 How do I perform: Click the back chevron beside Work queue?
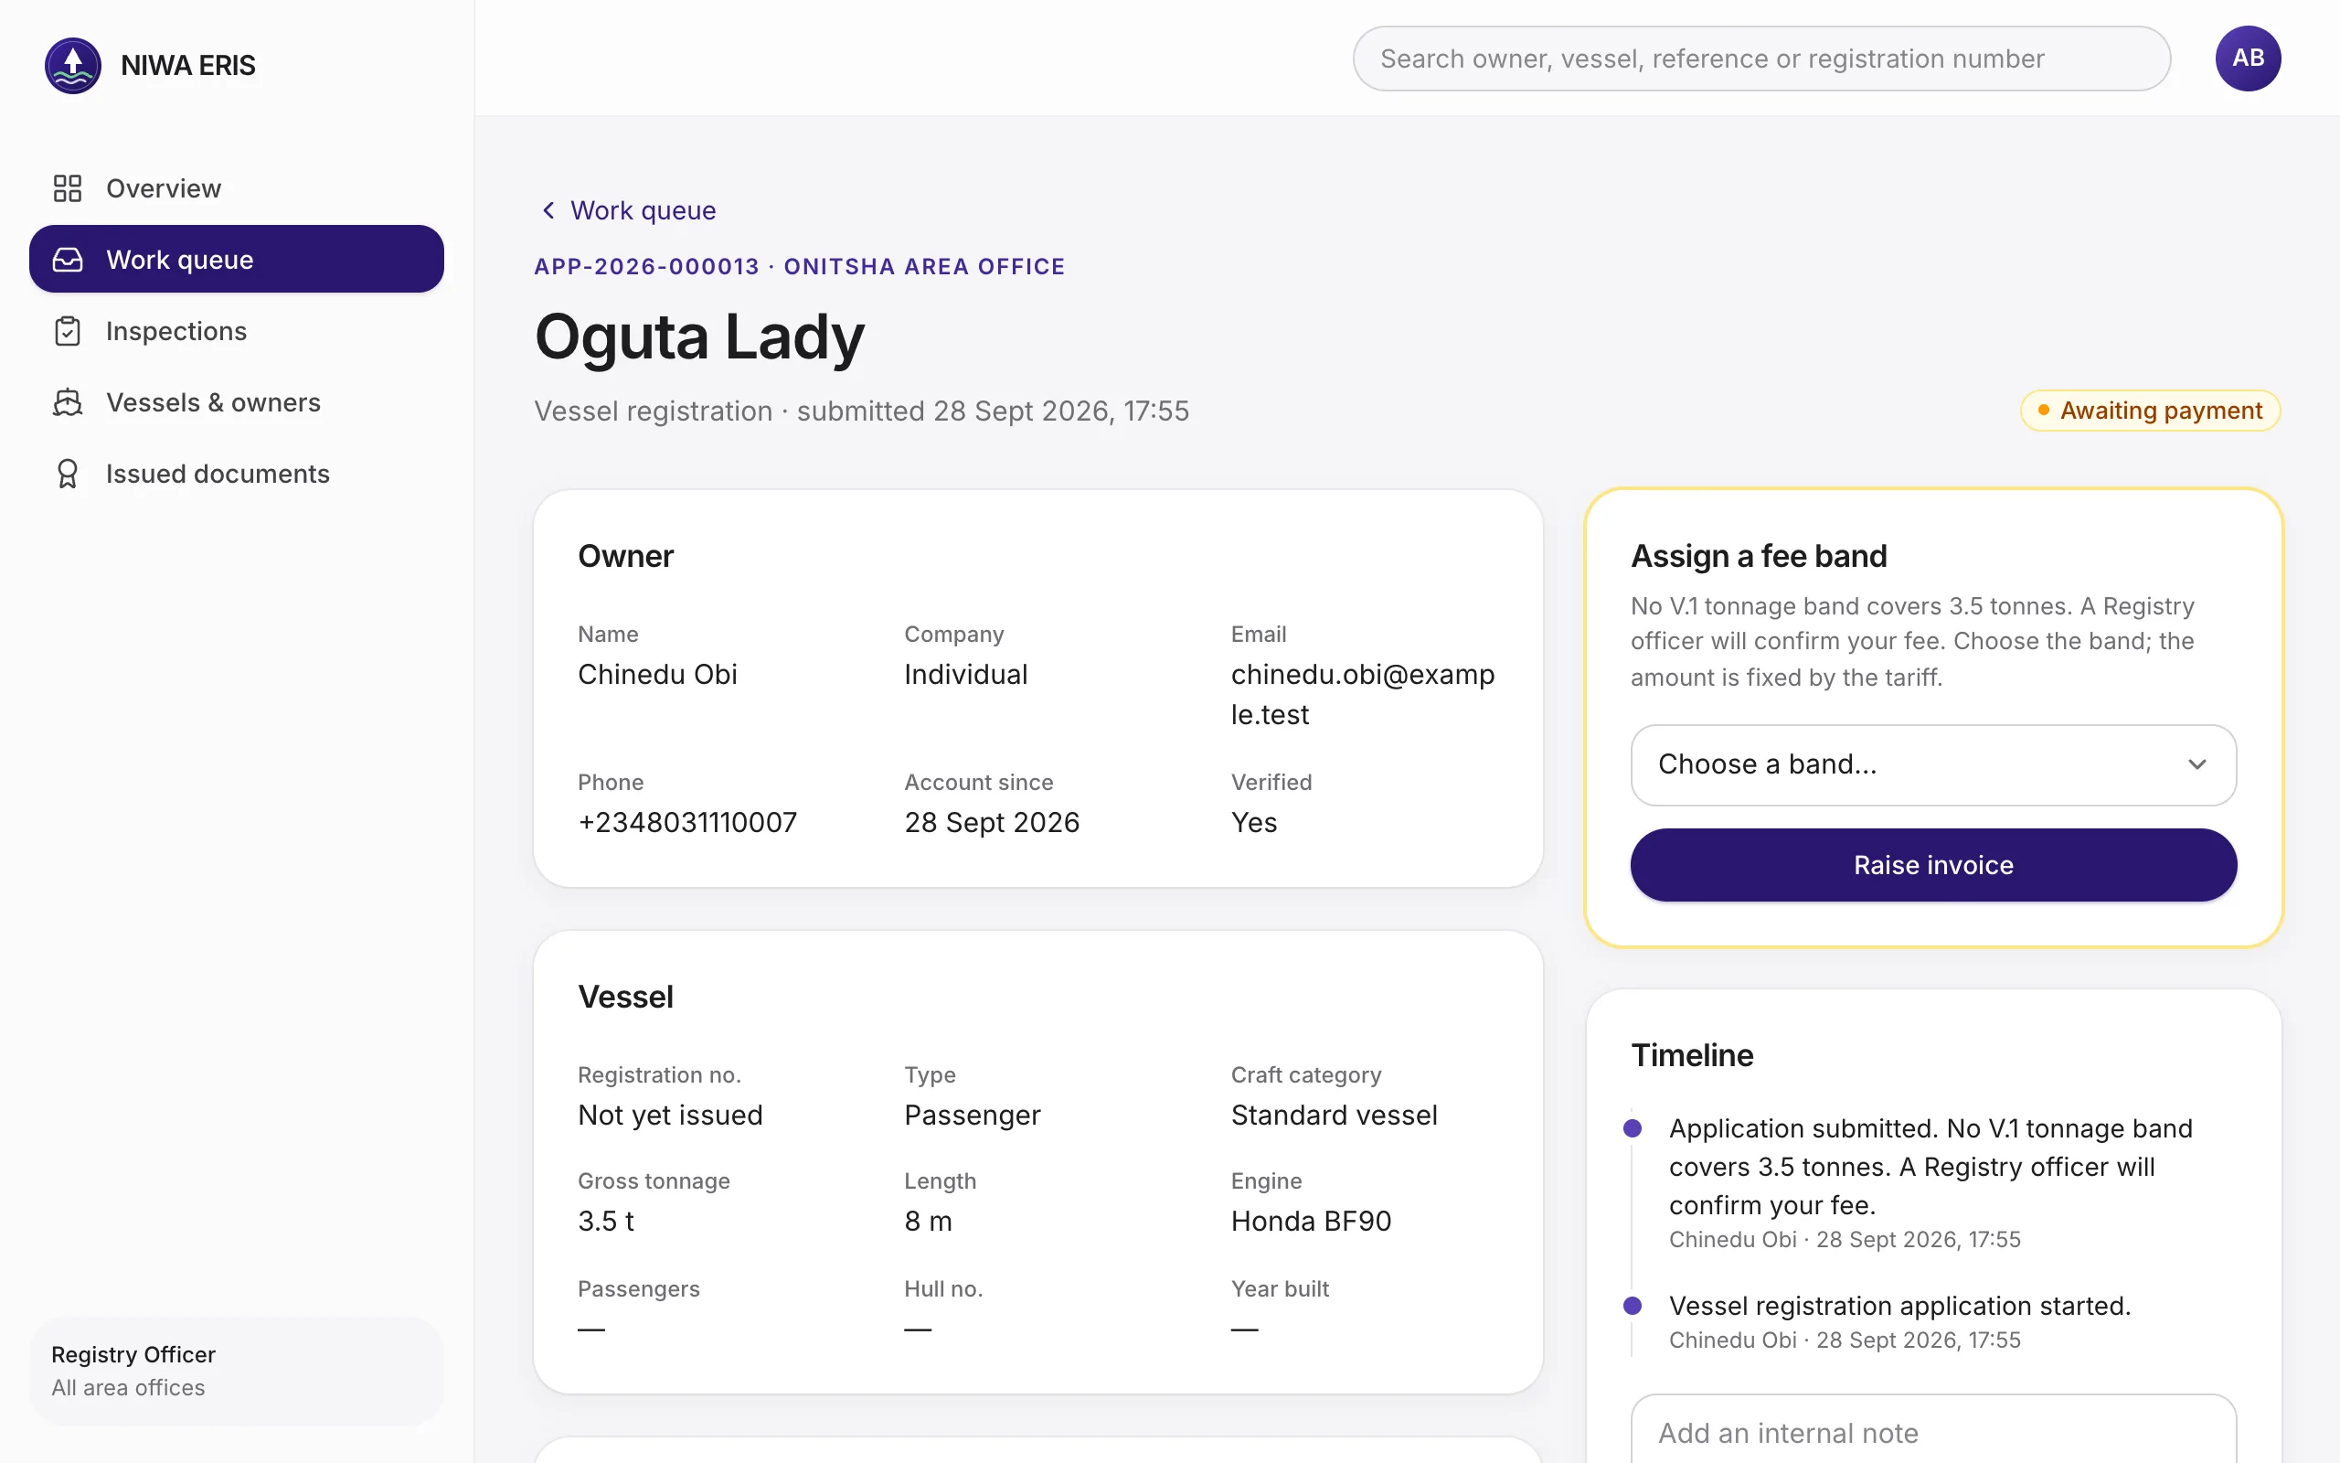(x=548, y=210)
